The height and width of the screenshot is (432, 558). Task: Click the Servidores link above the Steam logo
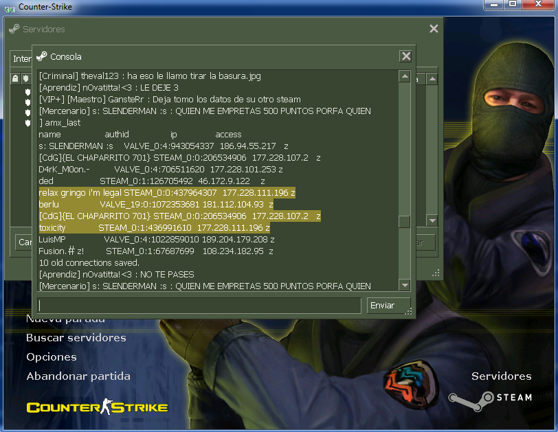click(x=502, y=376)
